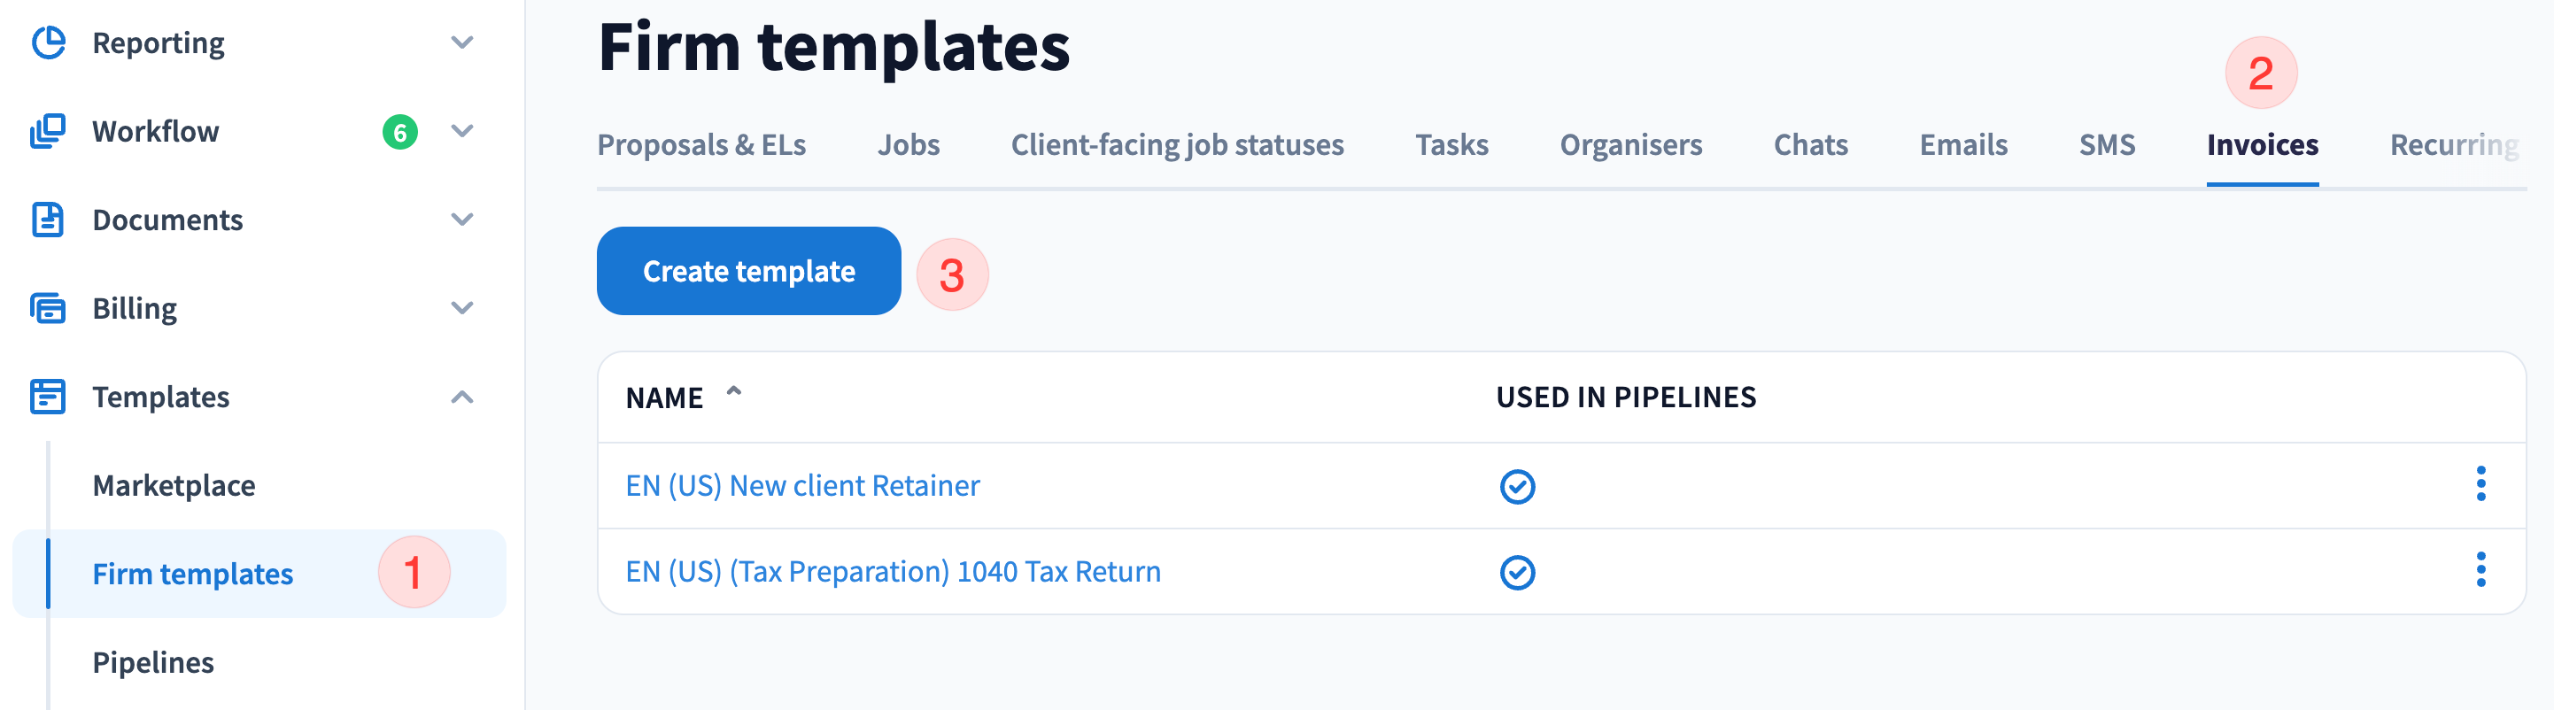Expand the Documents section chevron

pyautogui.click(x=462, y=220)
